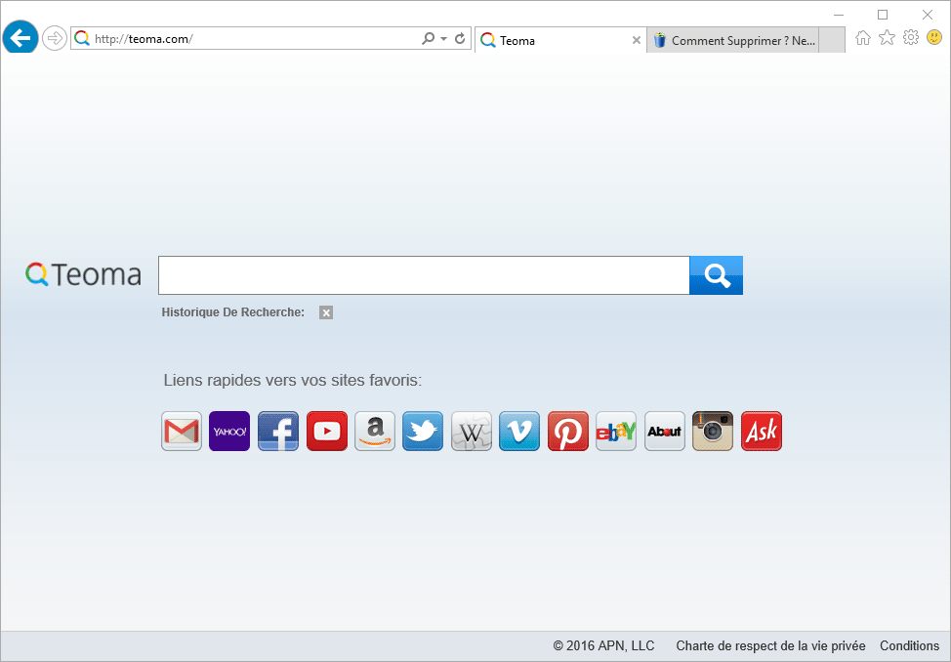The image size is (951, 662).
Task: Click the site favicon in the address bar
Action: click(x=82, y=39)
